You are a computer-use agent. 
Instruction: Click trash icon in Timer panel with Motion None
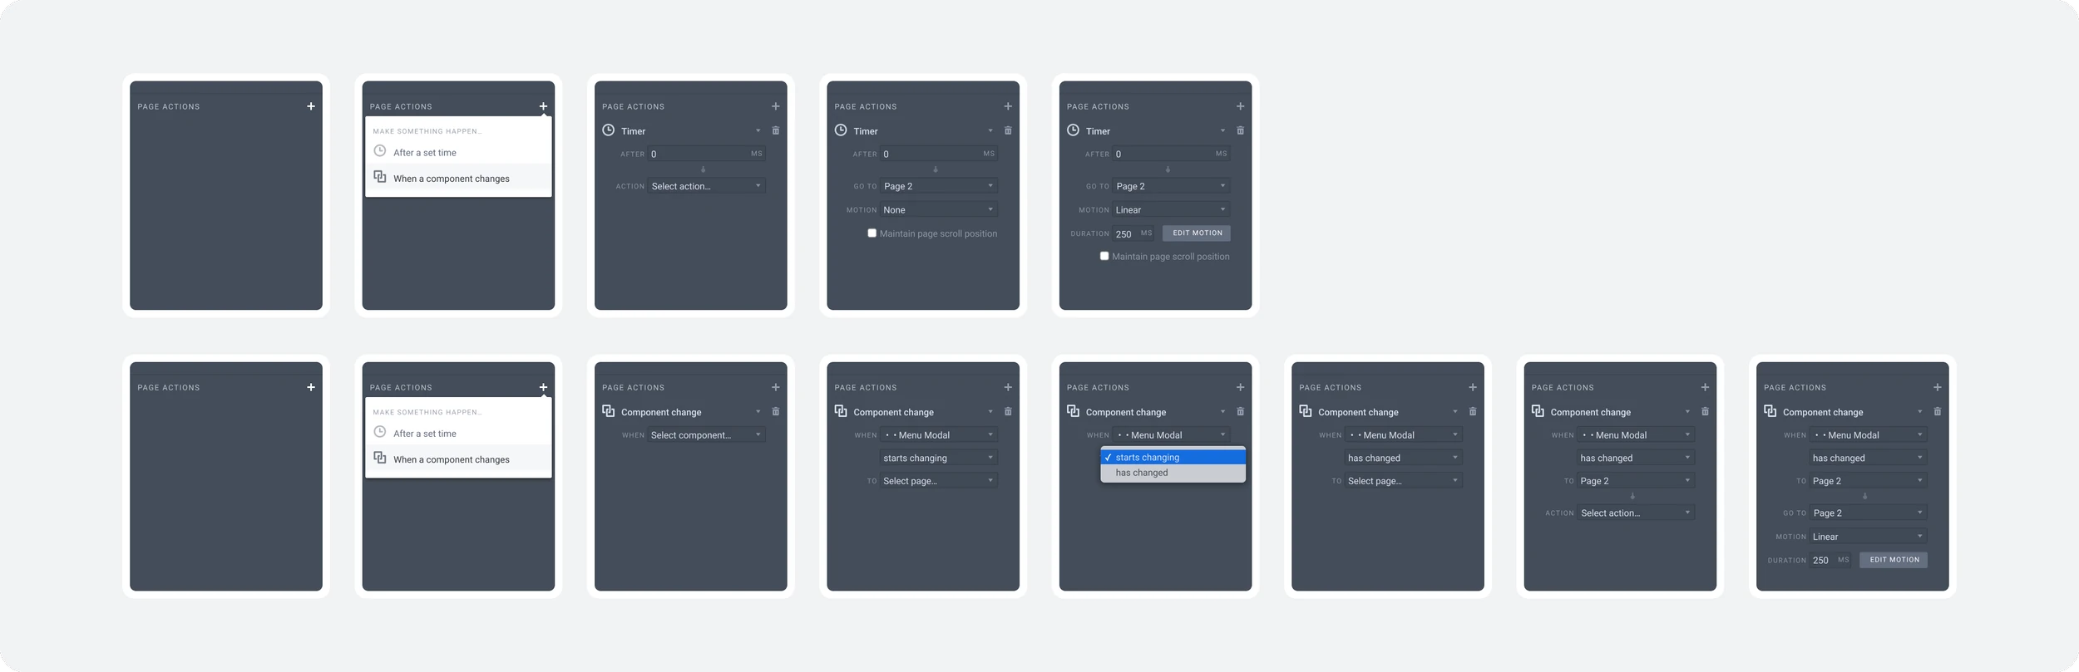[1008, 130]
